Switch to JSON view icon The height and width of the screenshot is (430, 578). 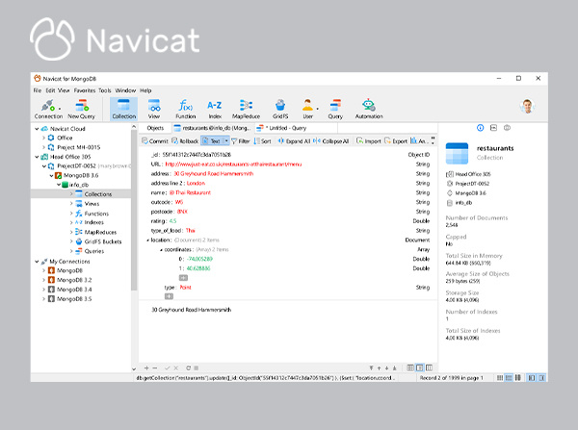pos(429,367)
